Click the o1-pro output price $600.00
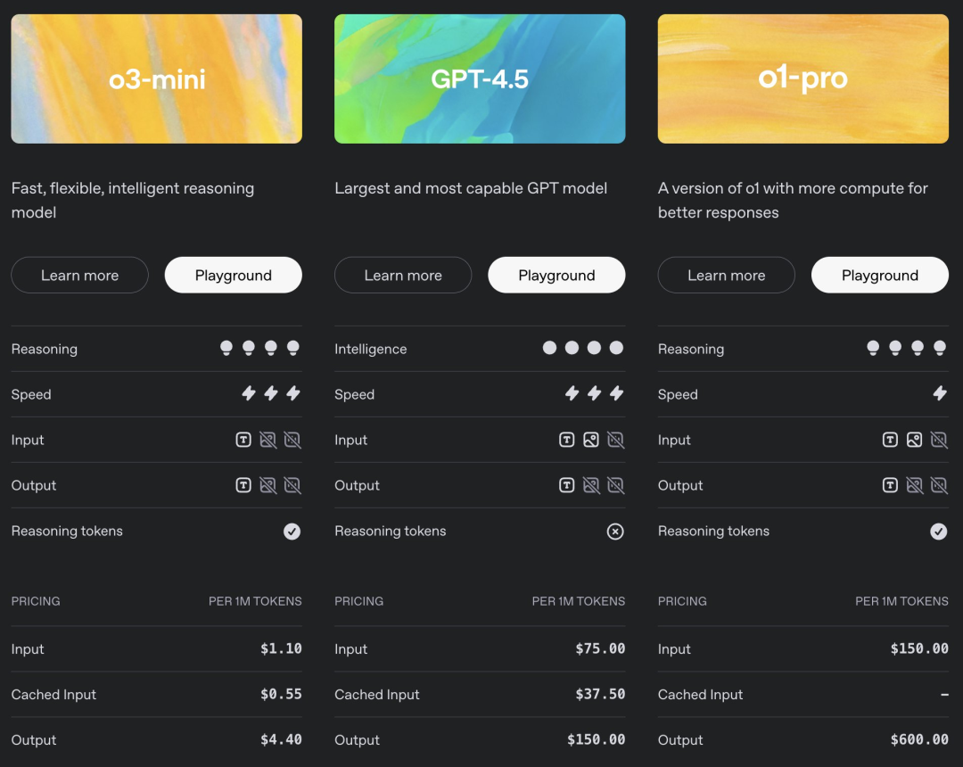This screenshot has height=767, width=963. coord(919,739)
